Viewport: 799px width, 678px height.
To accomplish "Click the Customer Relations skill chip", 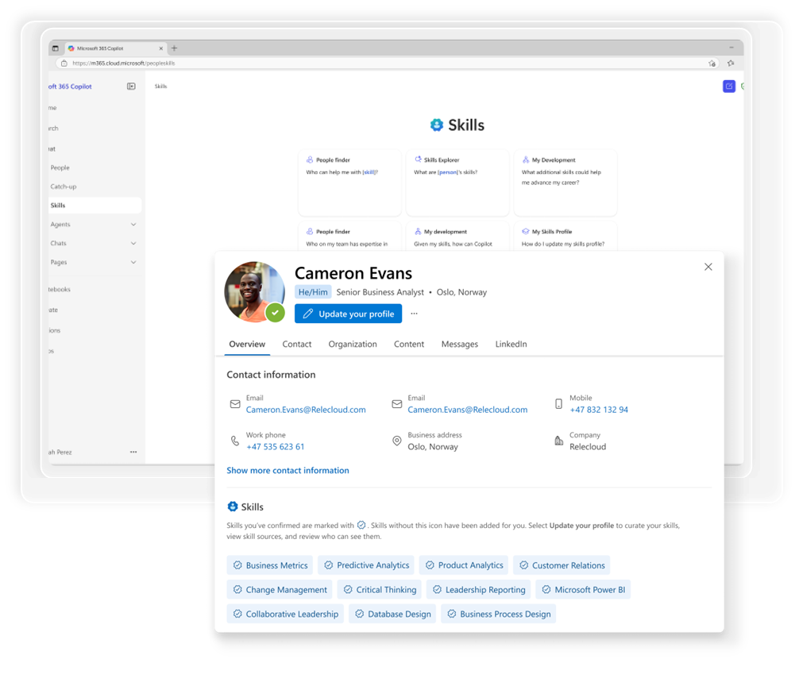I will coord(562,565).
